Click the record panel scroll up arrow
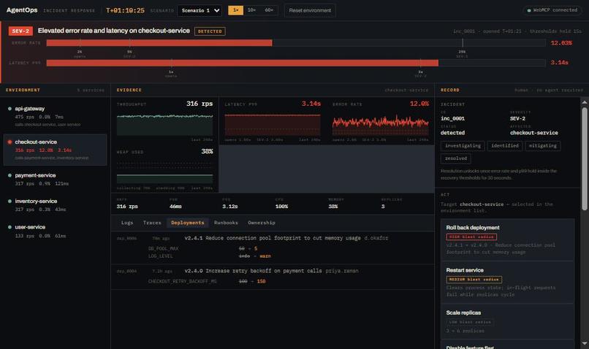This screenshot has height=349, width=589. [x=584, y=102]
